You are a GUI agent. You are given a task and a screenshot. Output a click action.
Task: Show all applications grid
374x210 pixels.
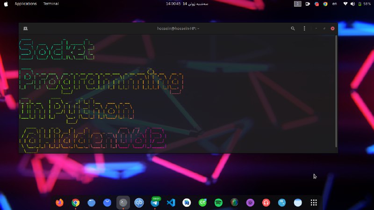[314, 203]
